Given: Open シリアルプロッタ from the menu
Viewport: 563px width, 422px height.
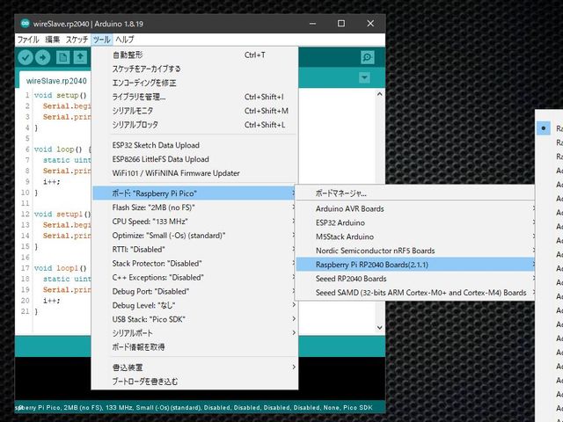Looking at the screenshot, I should 194,125.
